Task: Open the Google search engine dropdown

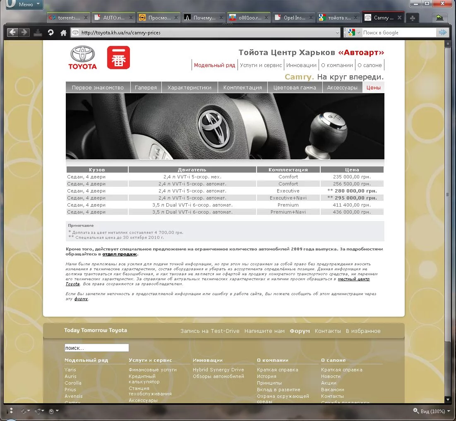Action: [359, 33]
